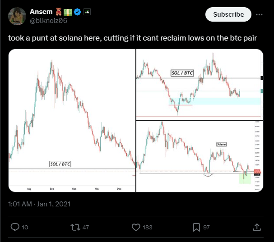Open the bottom-right Solana chart image
Image resolution: width=274 pixels, height=242 pixels.
200,156
